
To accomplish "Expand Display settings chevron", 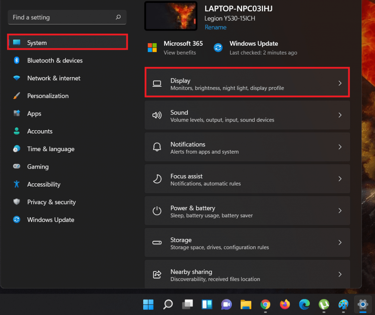I will (340, 83).
